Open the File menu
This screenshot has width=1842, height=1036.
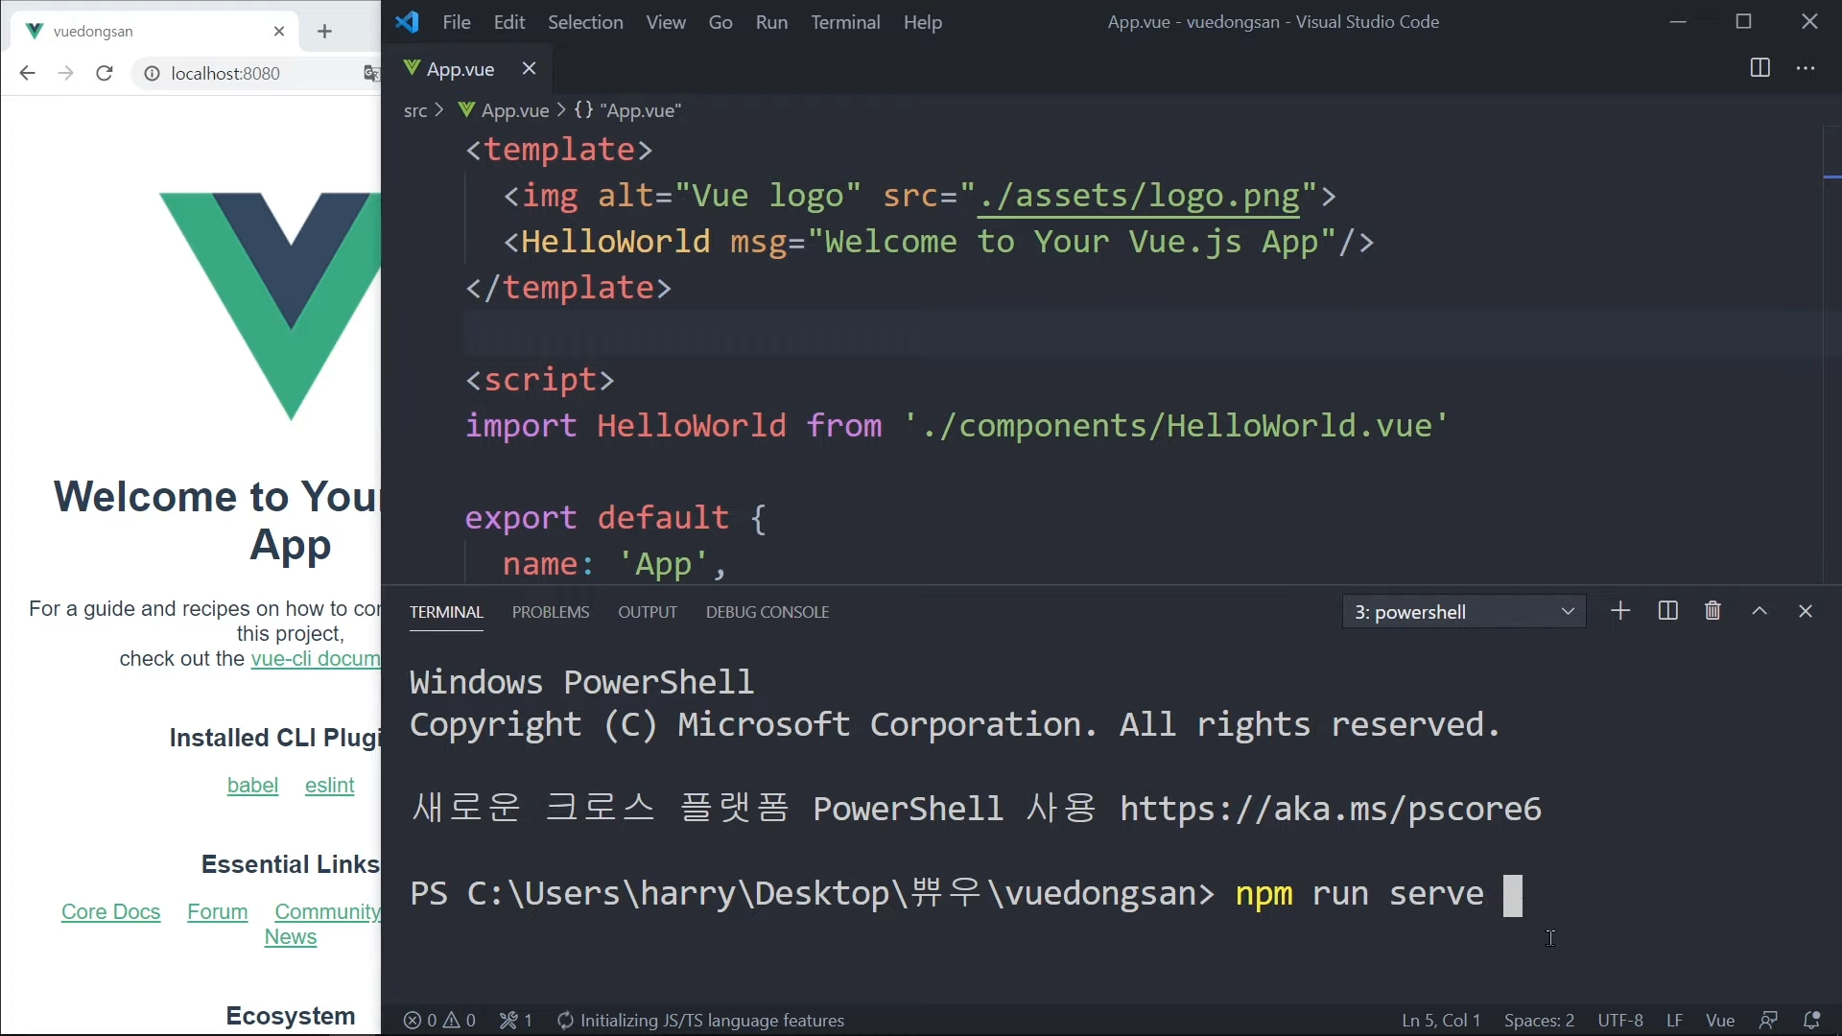point(457,22)
